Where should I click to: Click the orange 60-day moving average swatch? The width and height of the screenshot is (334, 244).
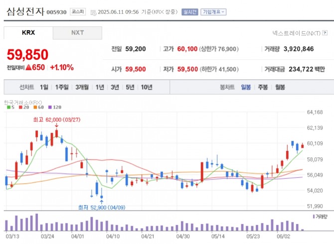click(x=35, y=107)
